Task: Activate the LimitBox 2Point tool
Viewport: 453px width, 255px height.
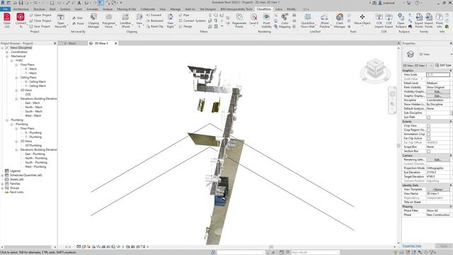Action: (125, 21)
